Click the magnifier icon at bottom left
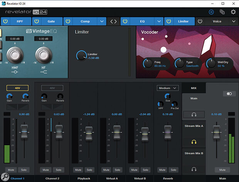The image size is (239, 182). (5, 177)
